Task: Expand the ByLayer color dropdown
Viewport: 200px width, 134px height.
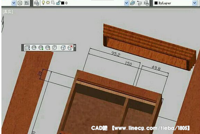Action: point(194,3)
